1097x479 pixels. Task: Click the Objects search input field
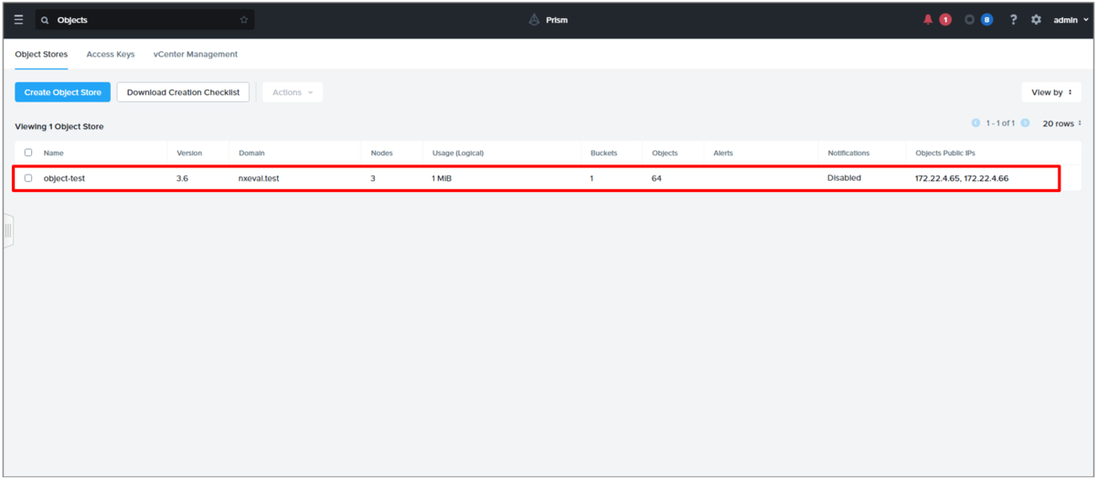(144, 20)
